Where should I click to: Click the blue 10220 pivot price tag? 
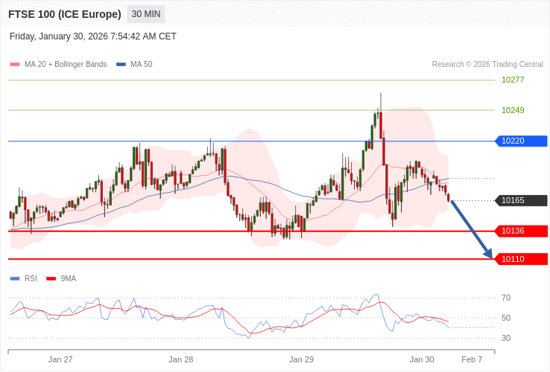(521, 141)
